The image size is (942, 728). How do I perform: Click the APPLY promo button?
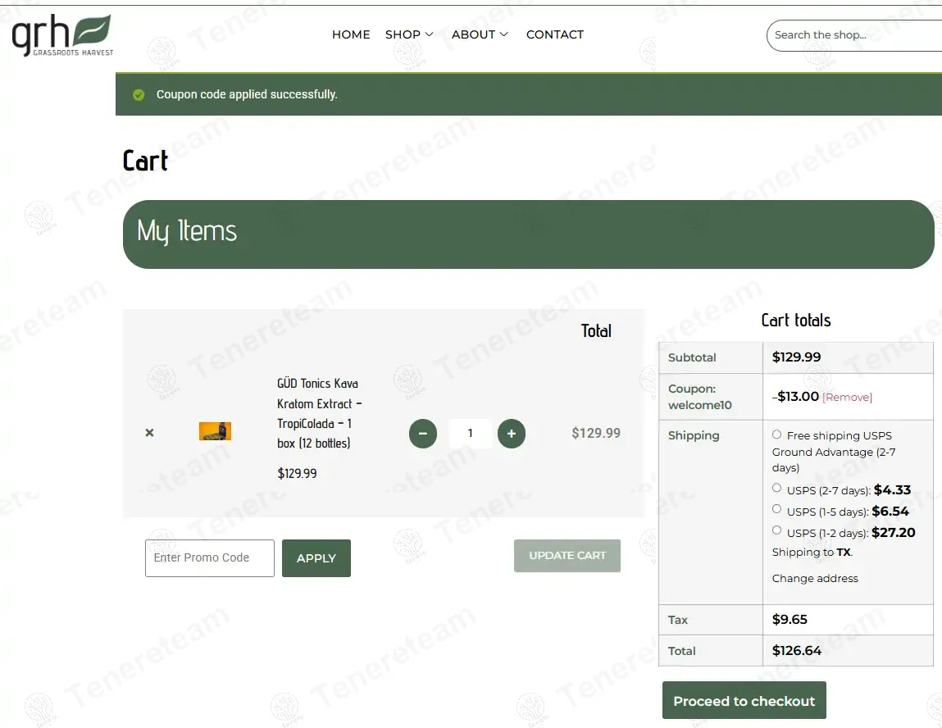pyautogui.click(x=316, y=558)
